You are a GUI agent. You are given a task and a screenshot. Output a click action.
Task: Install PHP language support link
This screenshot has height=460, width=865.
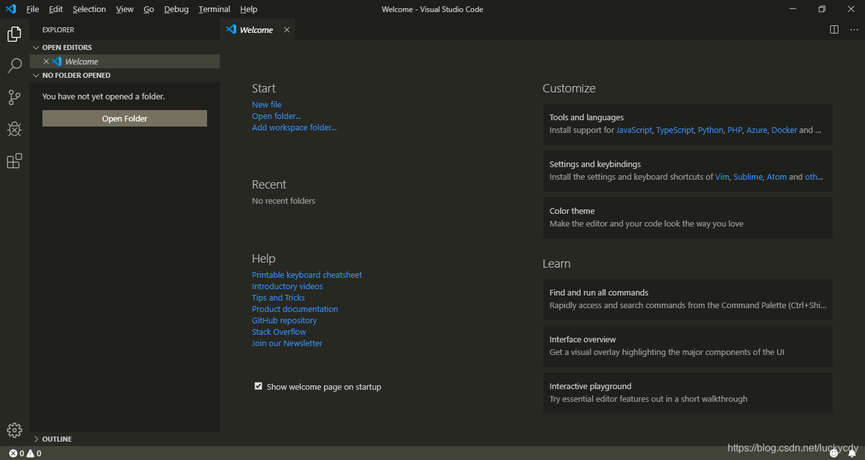735,130
